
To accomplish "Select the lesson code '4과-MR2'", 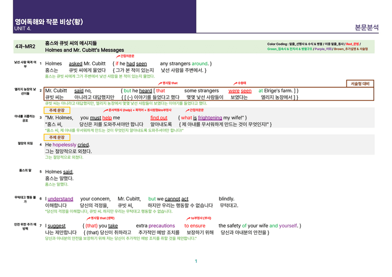I will tap(25, 46).
